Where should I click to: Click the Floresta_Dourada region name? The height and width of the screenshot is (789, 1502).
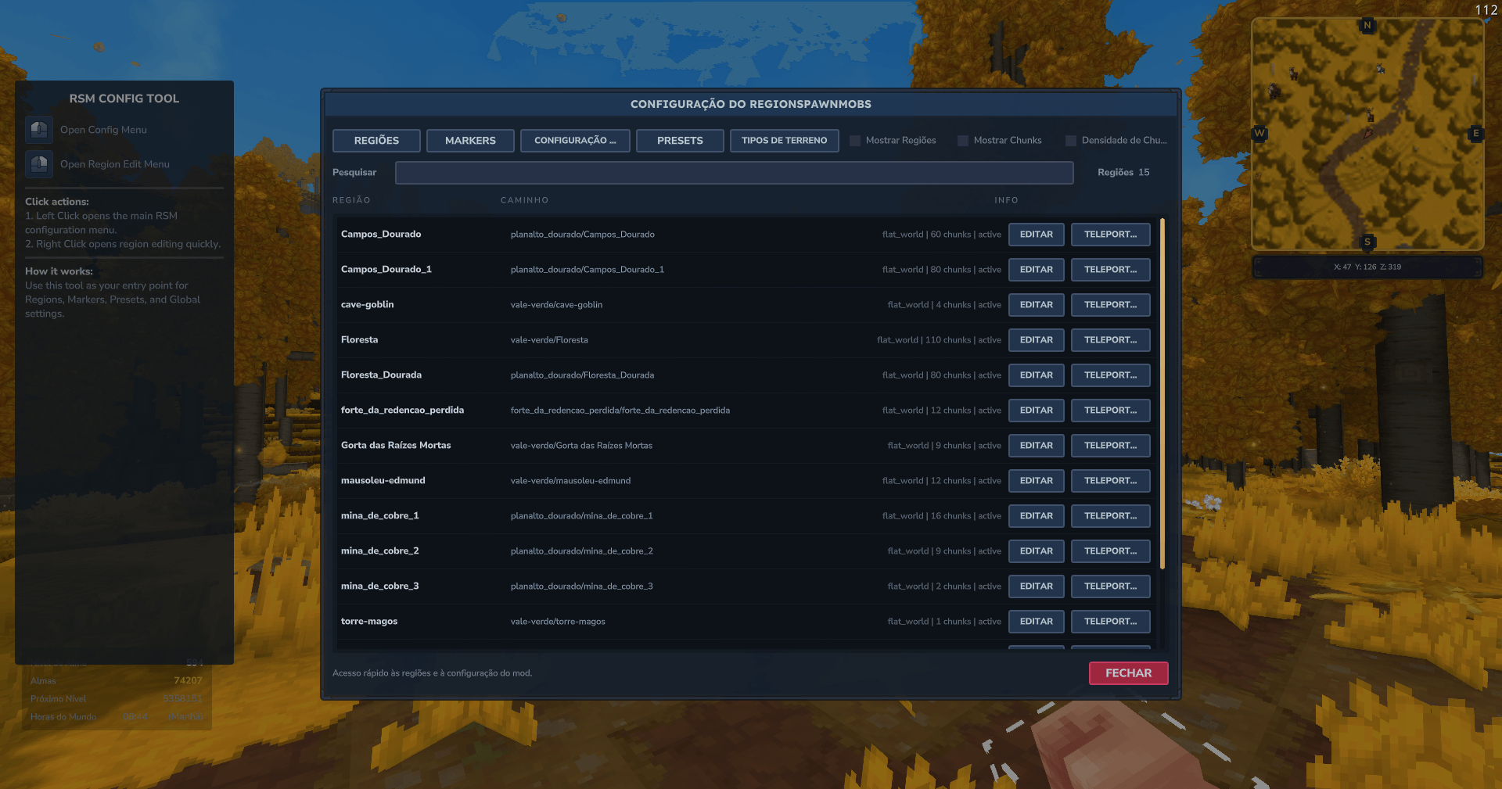381,375
